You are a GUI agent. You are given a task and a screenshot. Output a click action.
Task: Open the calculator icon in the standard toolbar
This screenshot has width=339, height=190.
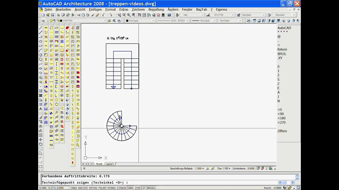[163, 15]
